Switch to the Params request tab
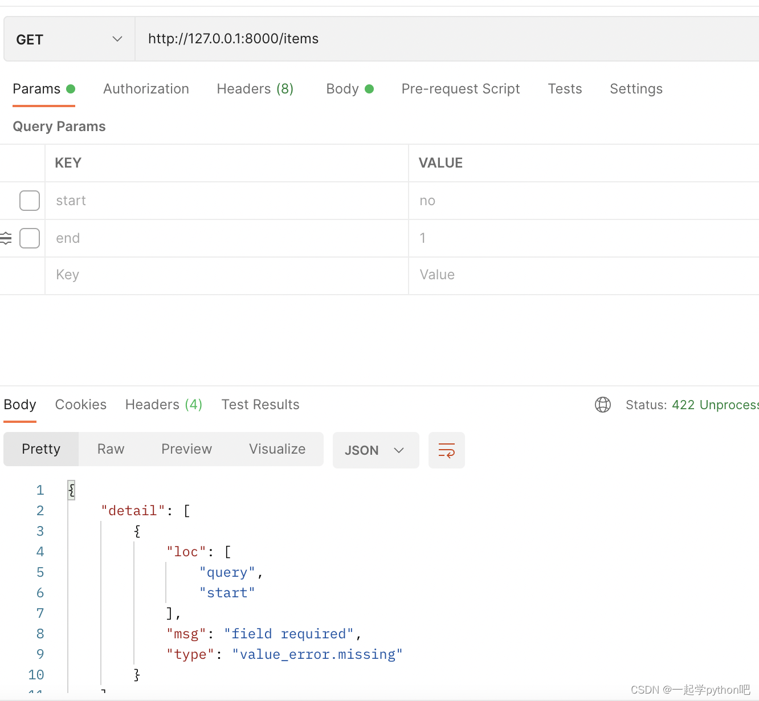The image size is (759, 701). point(44,89)
